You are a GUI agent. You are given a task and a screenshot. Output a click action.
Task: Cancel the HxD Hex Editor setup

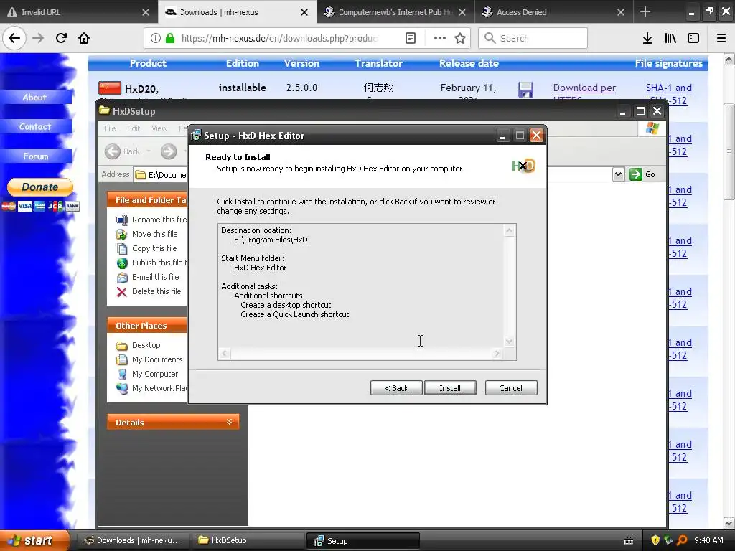pos(511,388)
